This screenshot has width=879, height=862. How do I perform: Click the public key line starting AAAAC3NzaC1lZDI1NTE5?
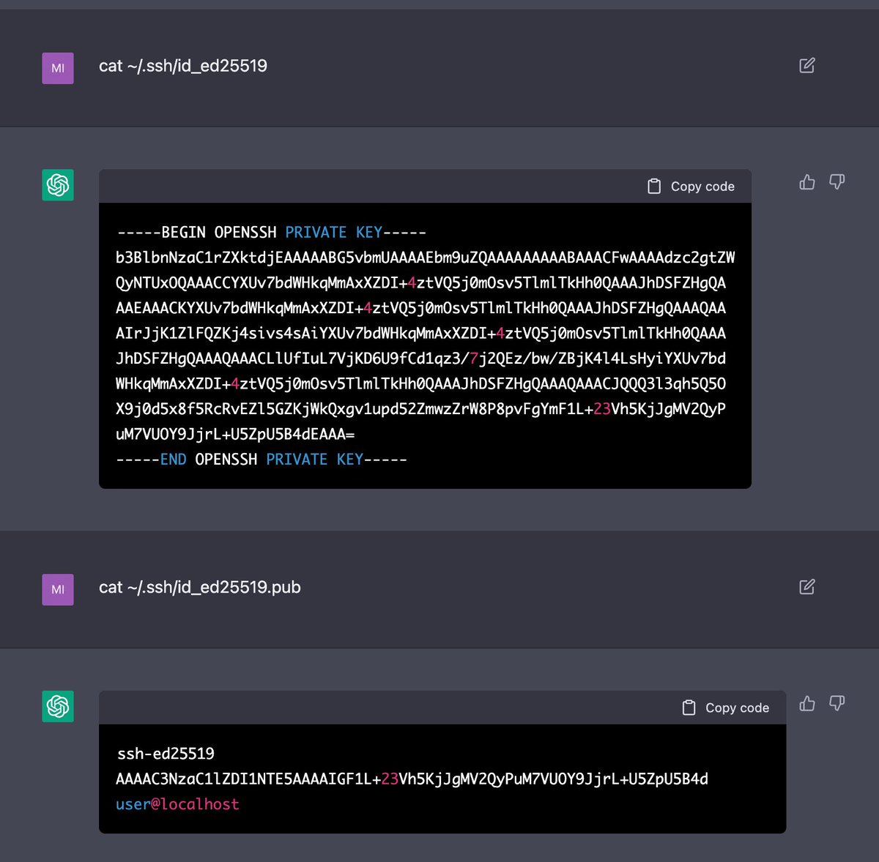[412, 779]
